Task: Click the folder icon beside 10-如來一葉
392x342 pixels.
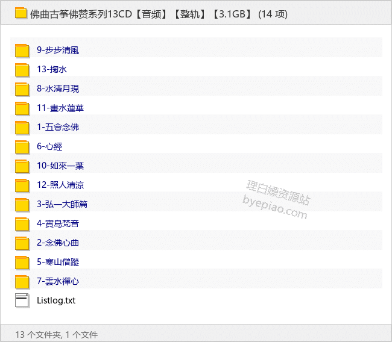Action: [x=22, y=166]
